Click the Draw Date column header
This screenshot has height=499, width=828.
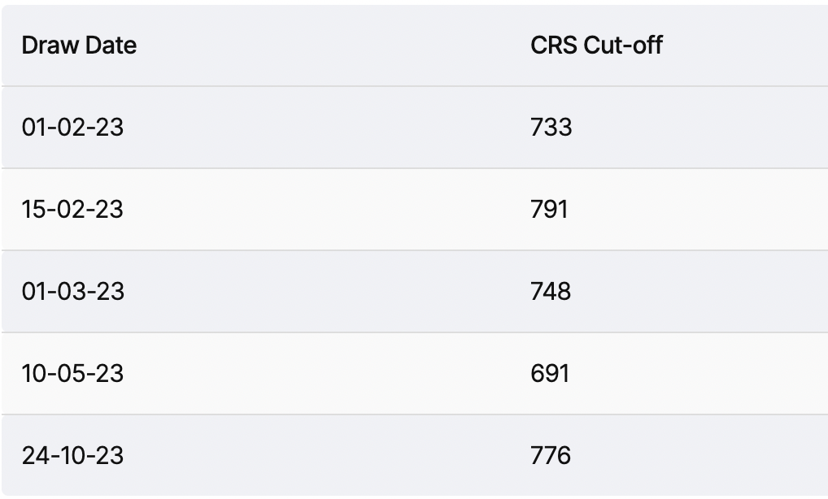pyautogui.click(x=79, y=46)
